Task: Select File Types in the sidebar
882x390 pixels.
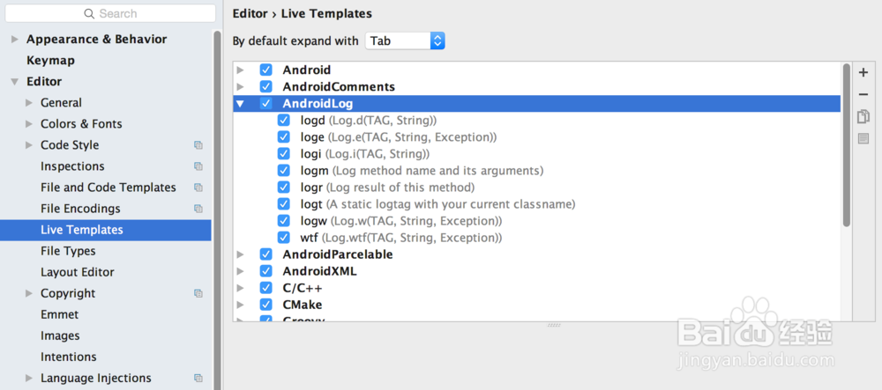Action: click(x=68, y=251)
